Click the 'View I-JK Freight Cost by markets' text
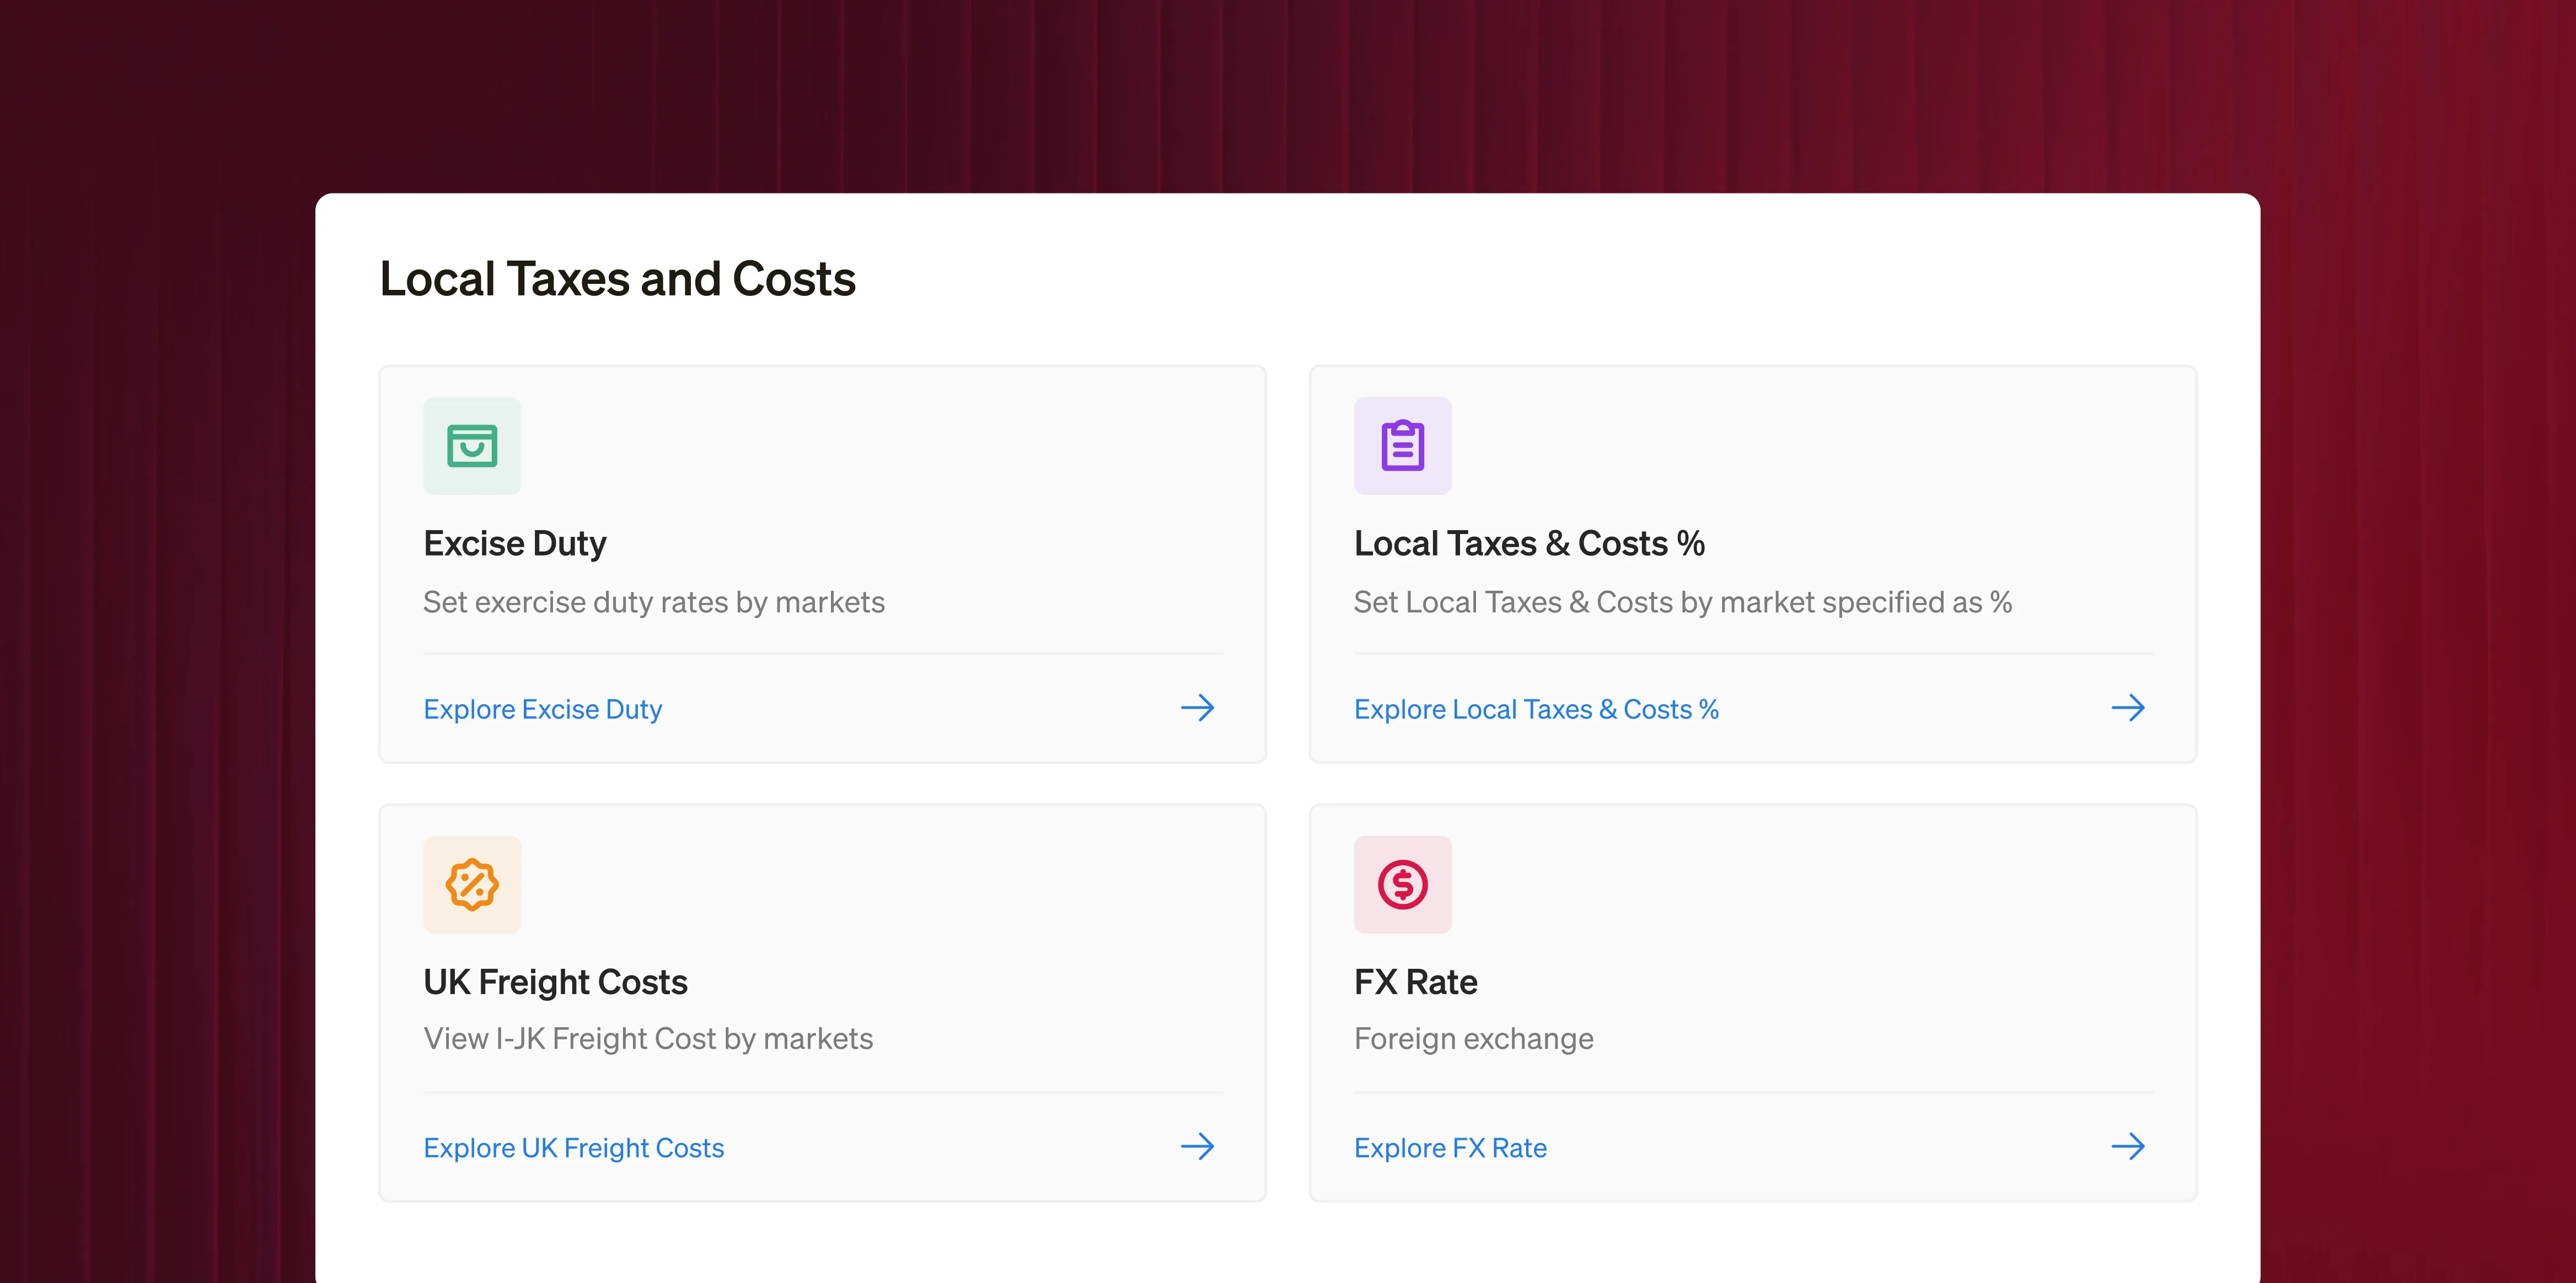Screen dimensions: 2576x1283 648,1039
